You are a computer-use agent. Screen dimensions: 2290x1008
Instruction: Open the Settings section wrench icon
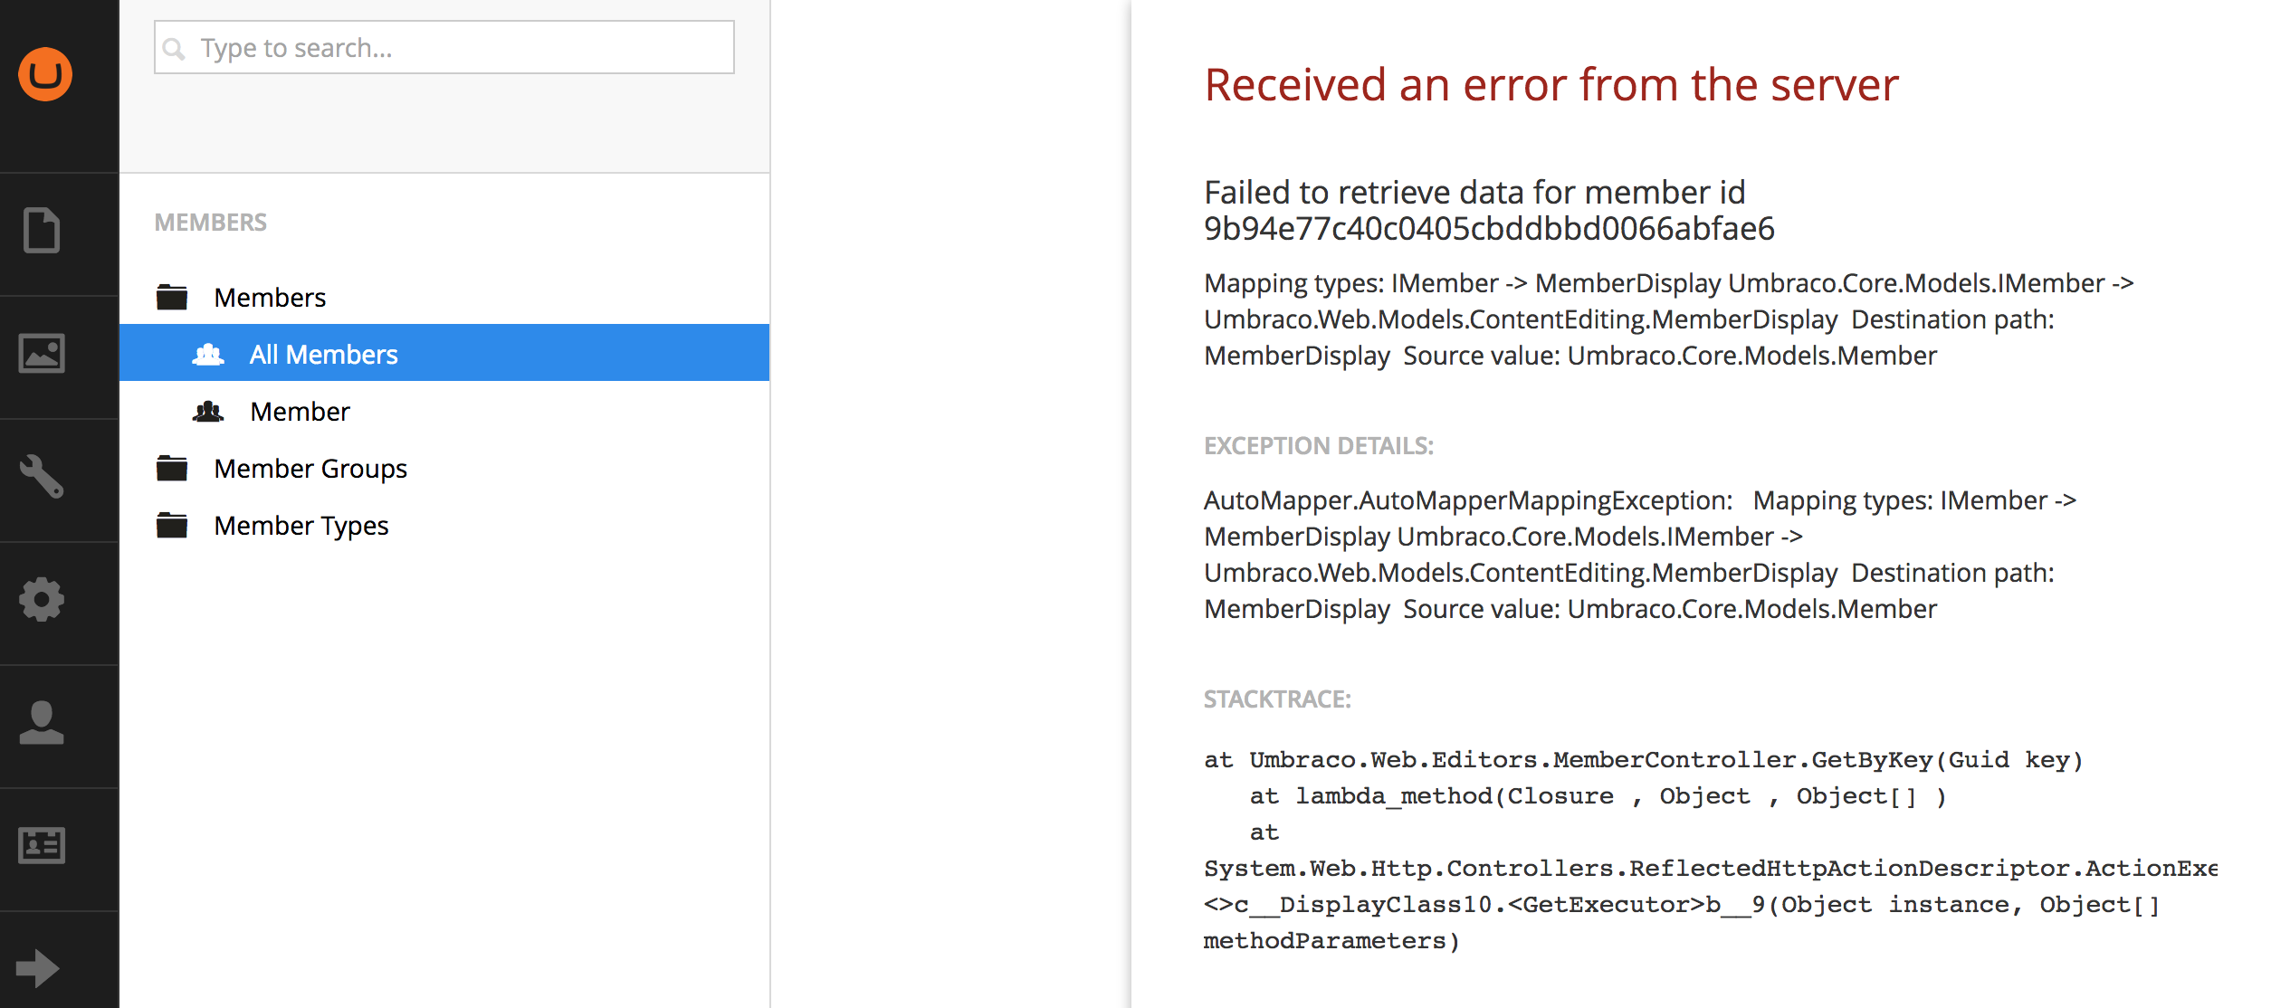[x=42, y=476]
